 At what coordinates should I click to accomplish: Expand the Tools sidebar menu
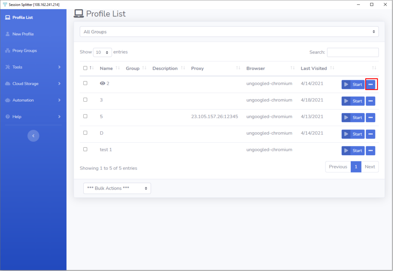click(x=33, y=67)
